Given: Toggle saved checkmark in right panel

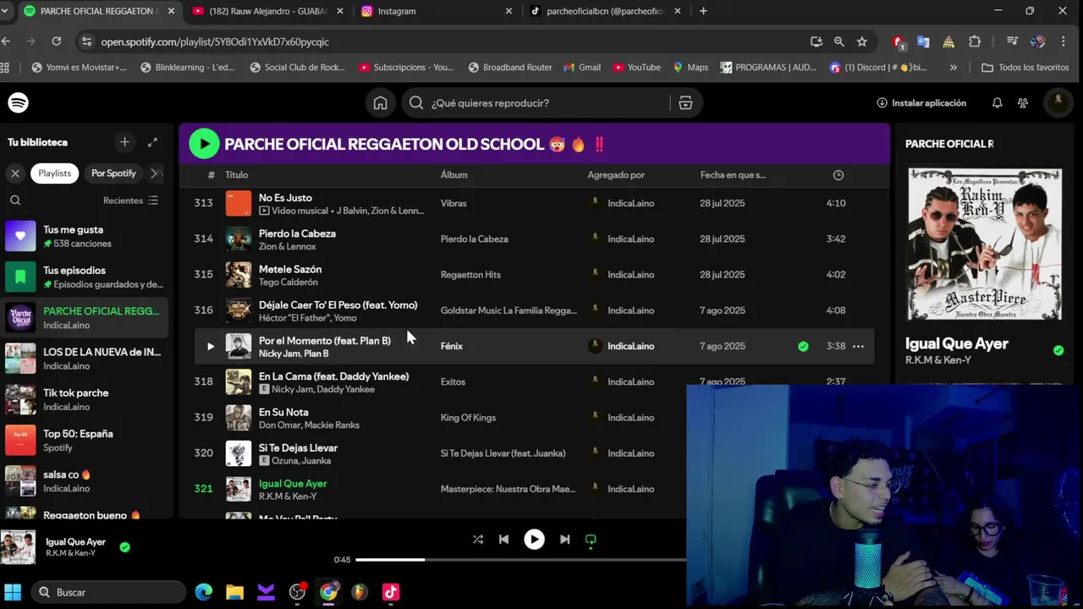Looking at the screenshot, I should point(1058,350).
